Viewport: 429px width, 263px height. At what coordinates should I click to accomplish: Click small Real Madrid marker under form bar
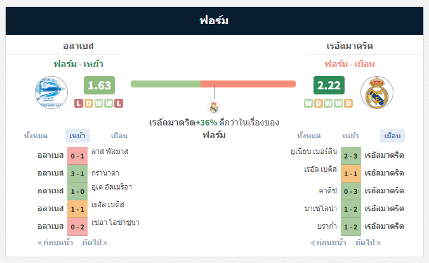pos(214,107)
